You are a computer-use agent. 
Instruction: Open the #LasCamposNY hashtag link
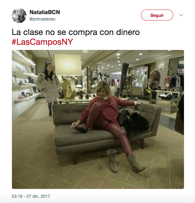(42, 42)
